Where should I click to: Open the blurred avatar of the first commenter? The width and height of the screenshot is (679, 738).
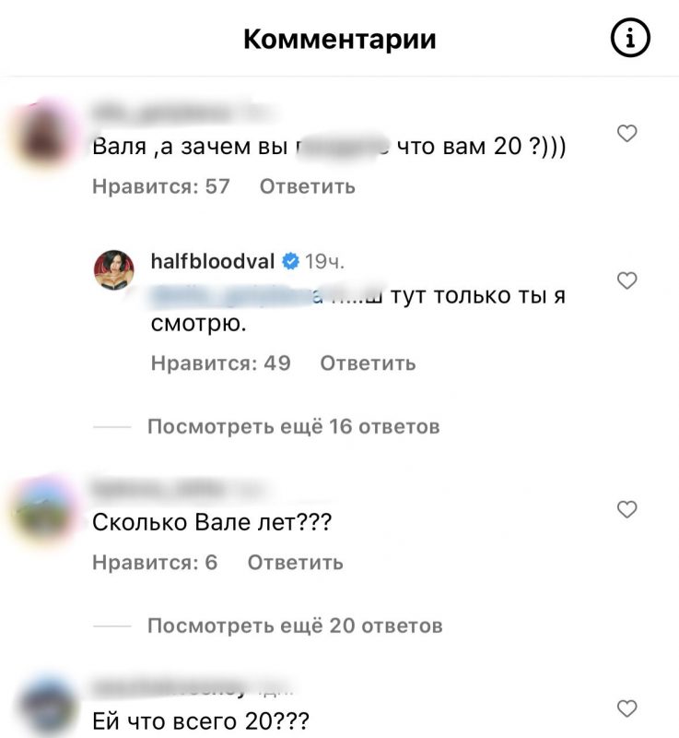pyautogui.click(x=43, y=134)
